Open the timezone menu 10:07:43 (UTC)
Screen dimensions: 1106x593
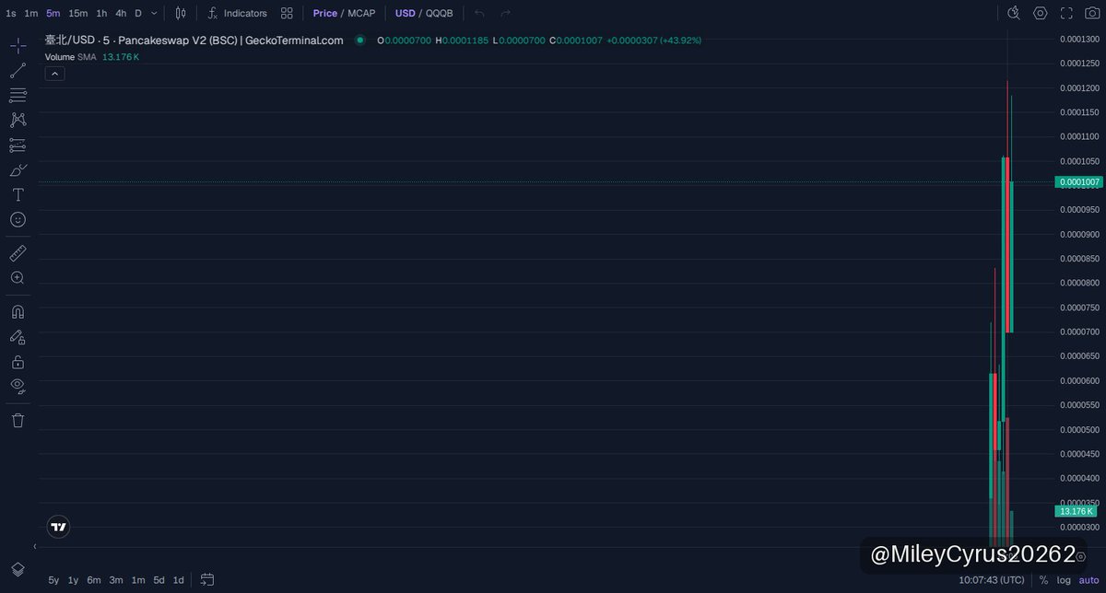click(x=991, y=580)
